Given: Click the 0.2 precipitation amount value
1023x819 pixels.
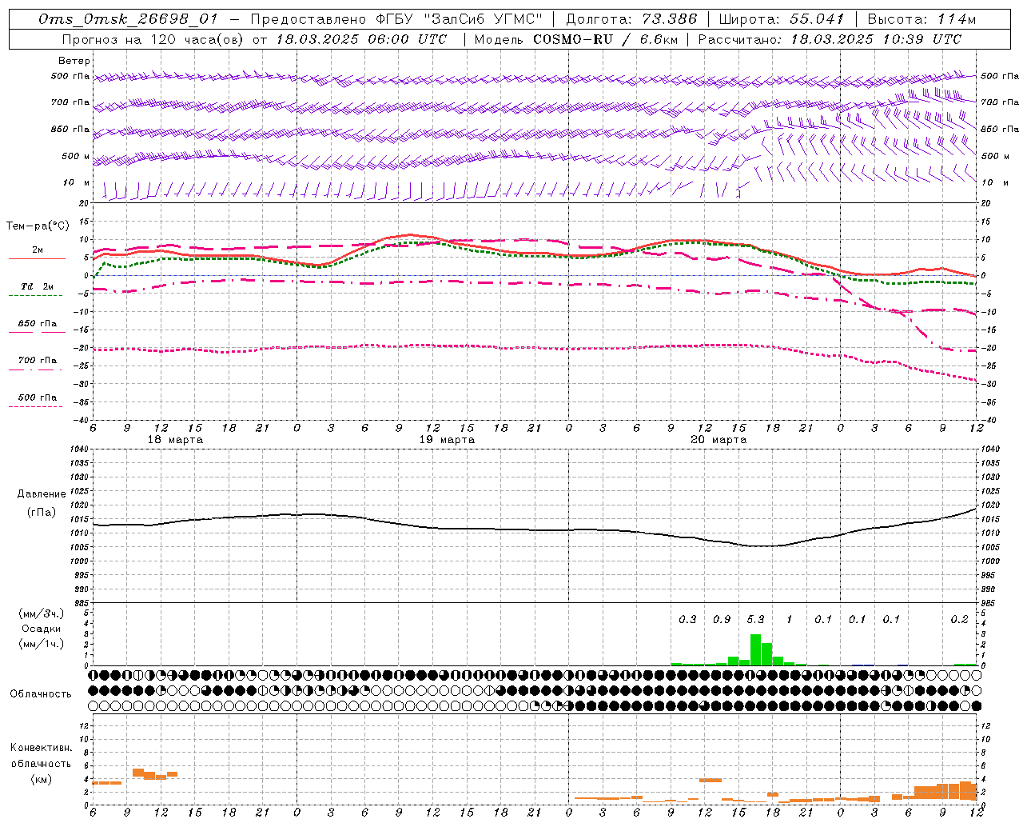Looking at the screenshot, I should point(959,620).
